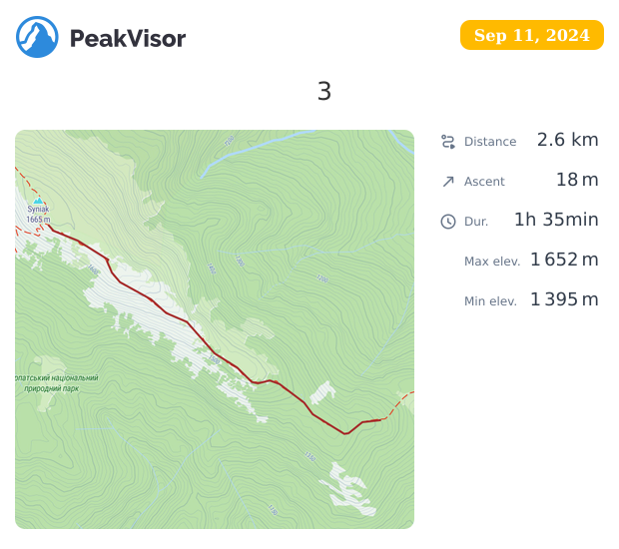The height and width of the screenshot is (549, 619).
Task: Click the Min elev. label
Action: [x=490, y=301]
